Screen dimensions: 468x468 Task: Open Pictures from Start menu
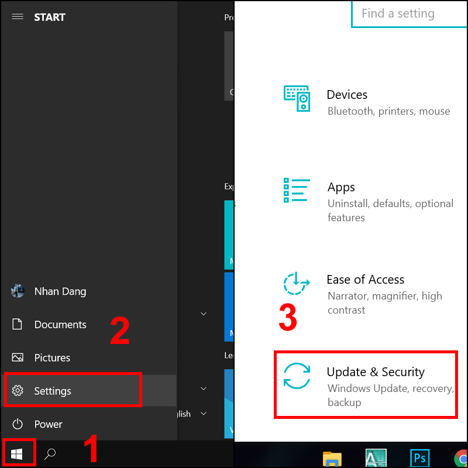(89, 357)
